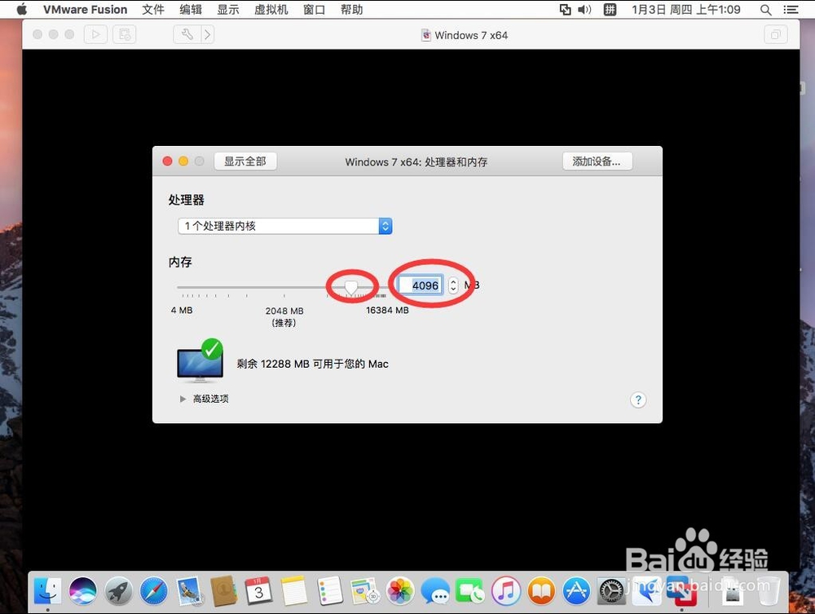Viewport: 815px width, 614px height.
Task: Open Notification Center list icon
Action: 791,9
